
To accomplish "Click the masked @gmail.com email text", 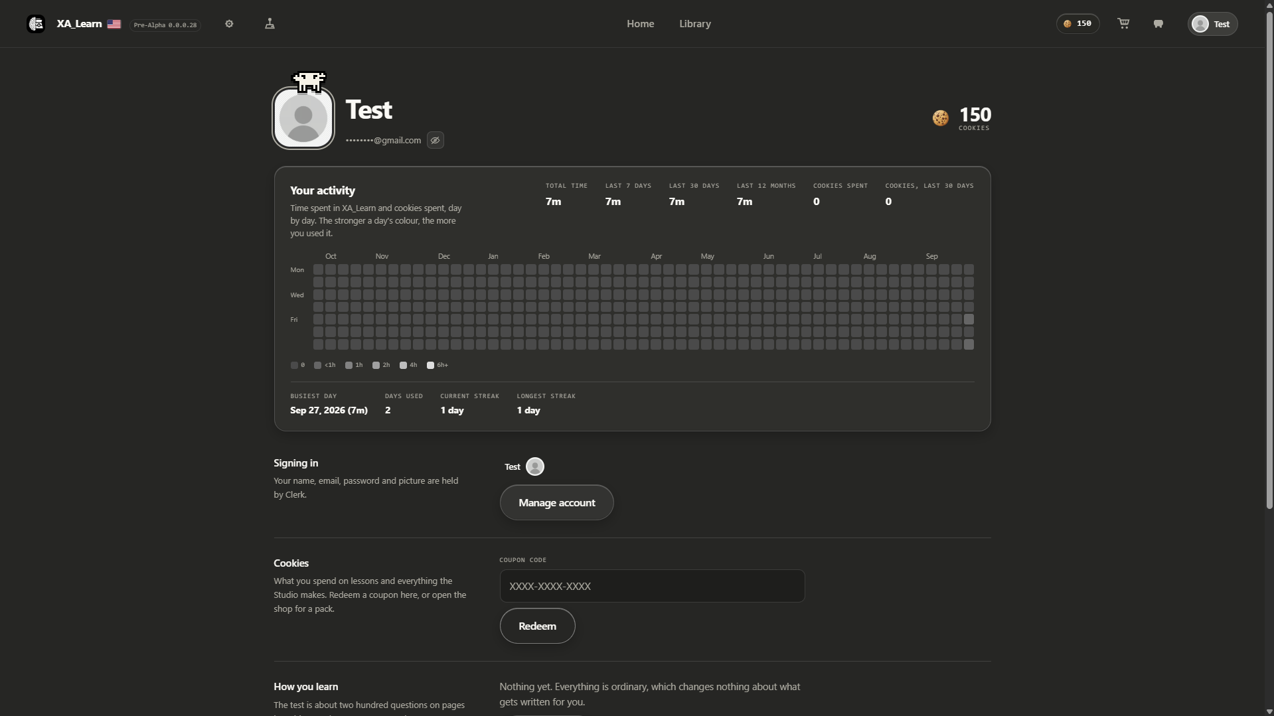I will tap(383, 140).
